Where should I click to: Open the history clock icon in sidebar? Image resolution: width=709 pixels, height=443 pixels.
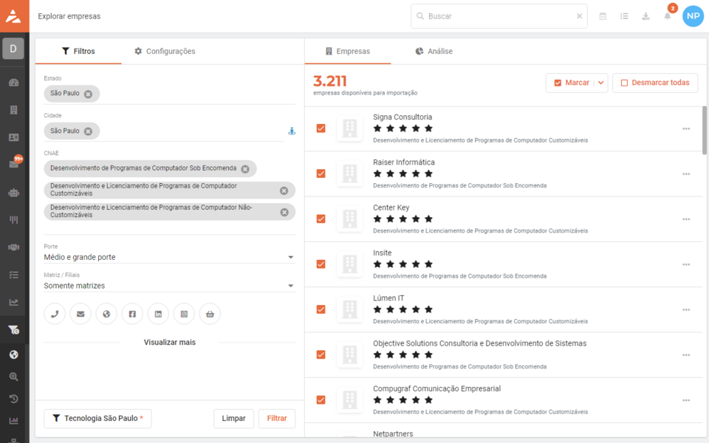point(13,399)
